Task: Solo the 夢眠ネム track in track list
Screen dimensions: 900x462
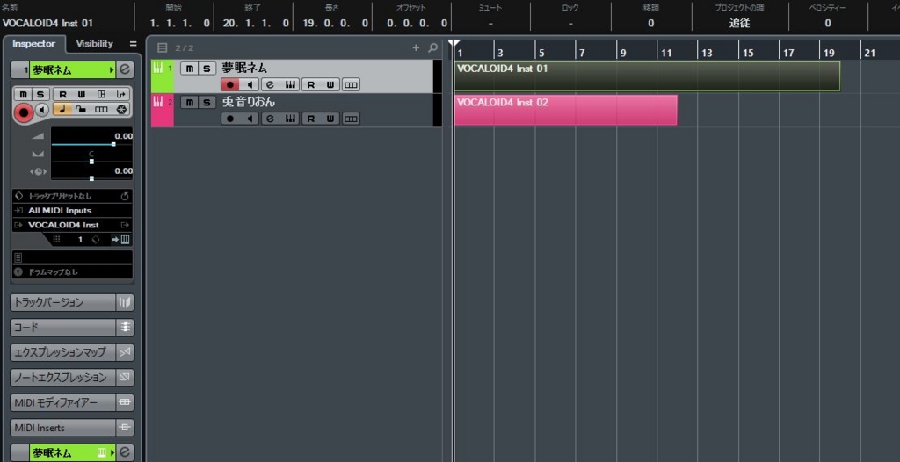Action: pyautogui.click(x=207, y=69)
